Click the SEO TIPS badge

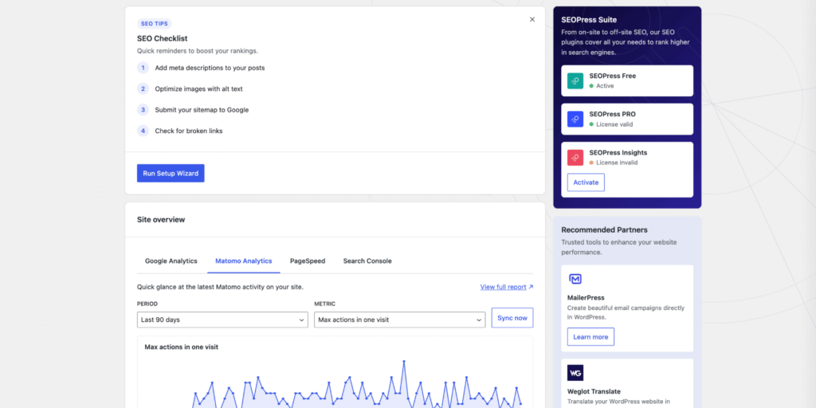coord(154,24)
